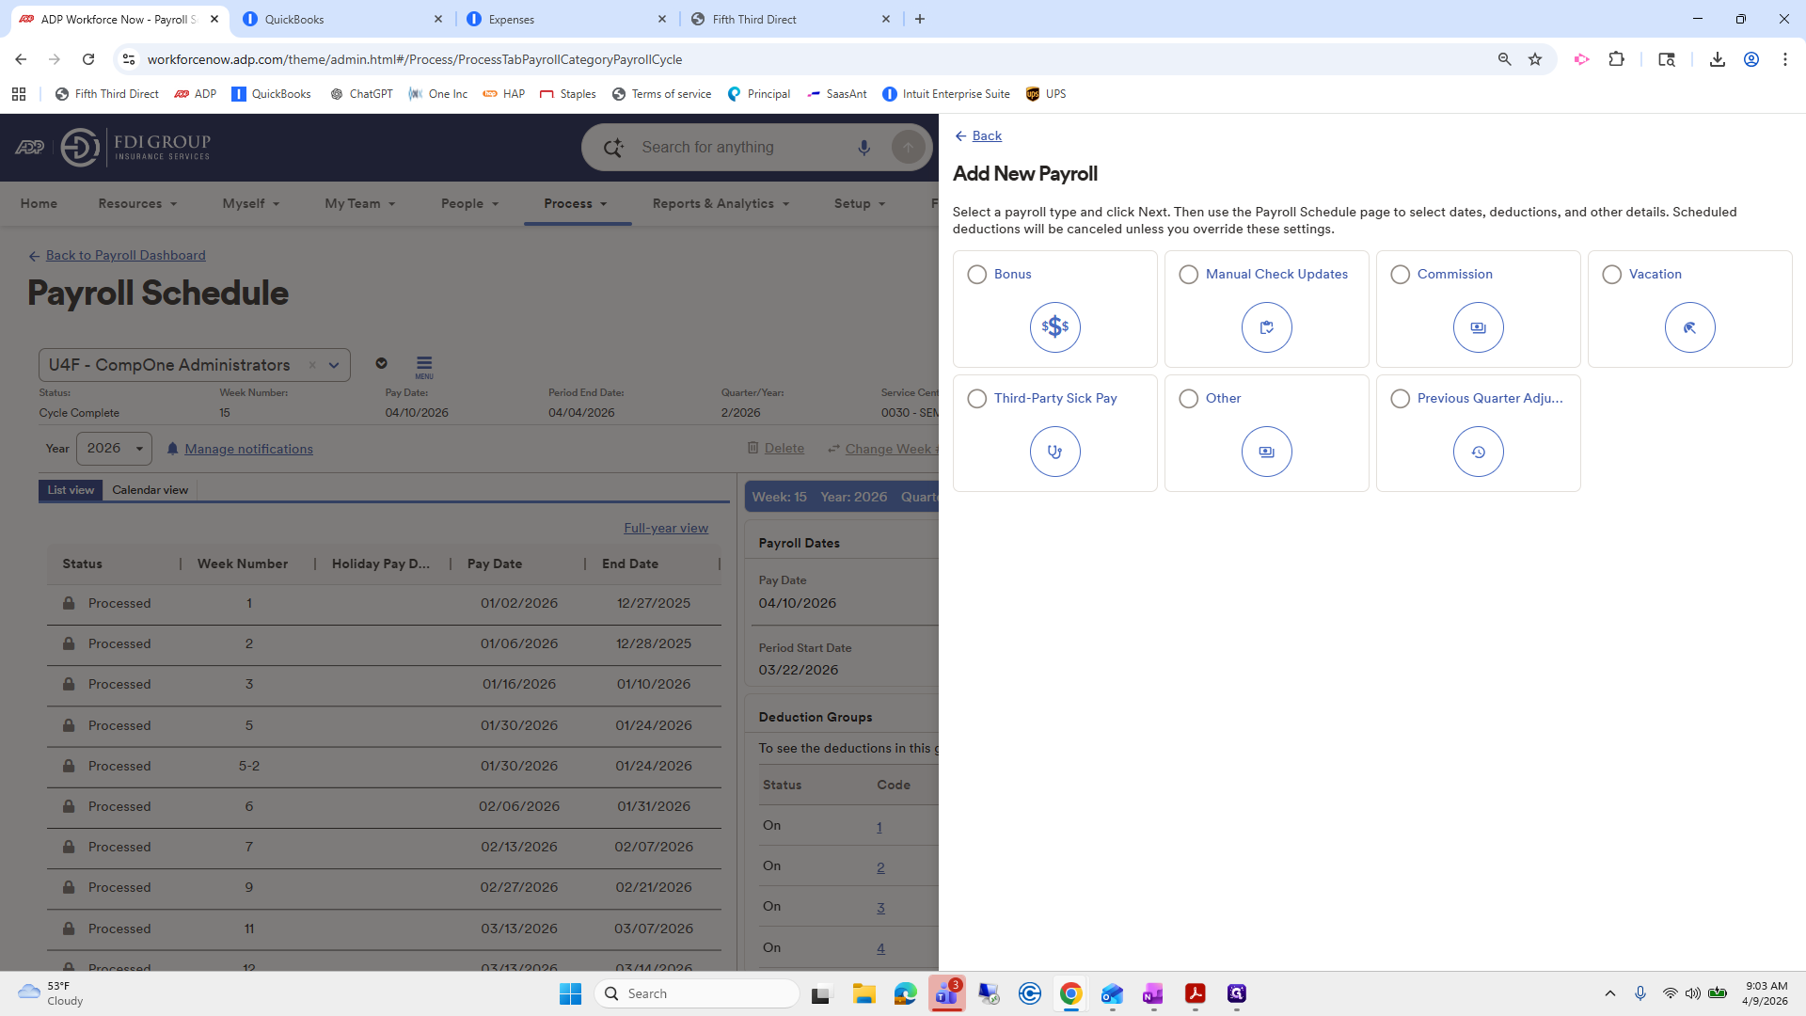Open the hamburger MENU icon
This screenshot has width=1806, height=1016.
[424, 367]
